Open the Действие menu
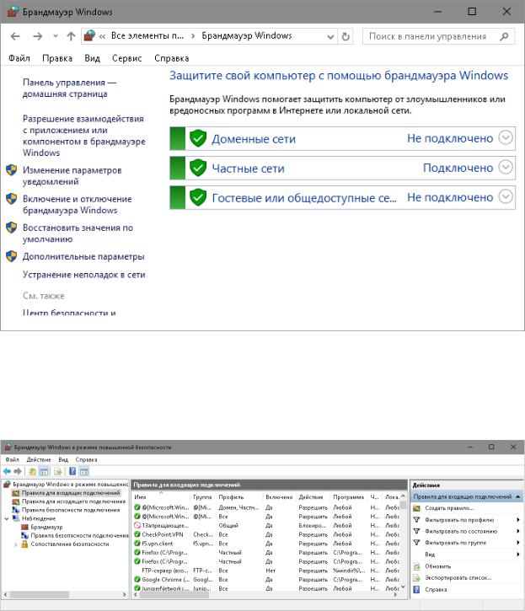Screen dimensions: 525x611 39,460
